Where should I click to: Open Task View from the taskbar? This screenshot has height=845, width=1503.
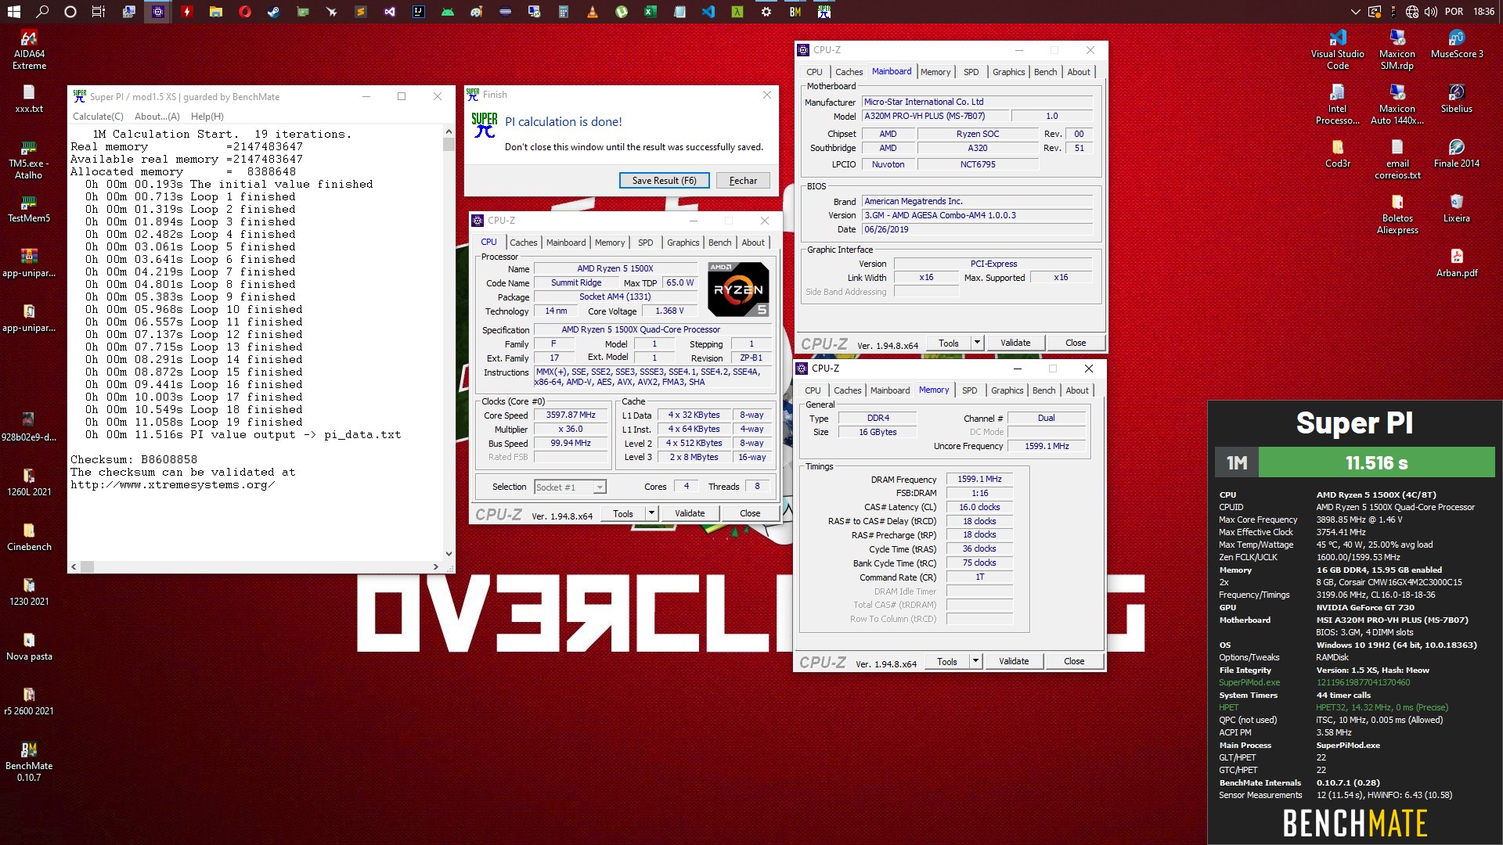click(x=99, y=12)
